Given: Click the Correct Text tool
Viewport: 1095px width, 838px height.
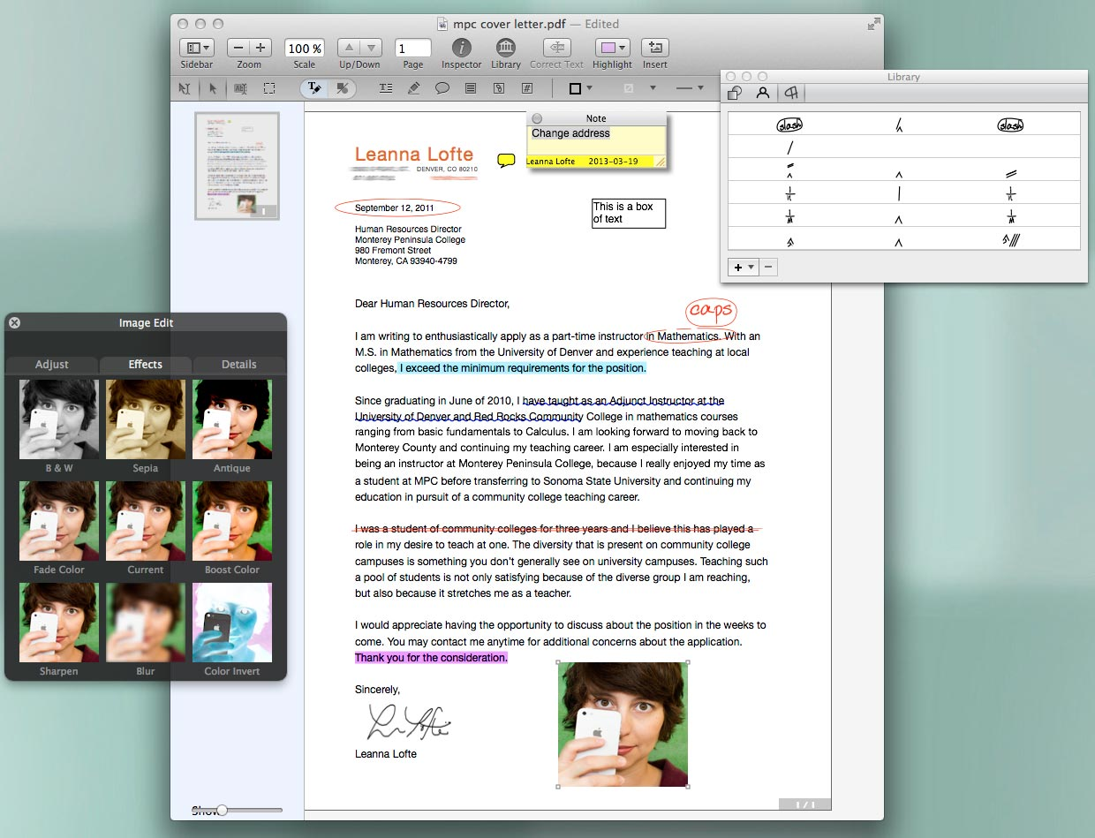Looking at the screenshot, I should (x=556, y=48).
